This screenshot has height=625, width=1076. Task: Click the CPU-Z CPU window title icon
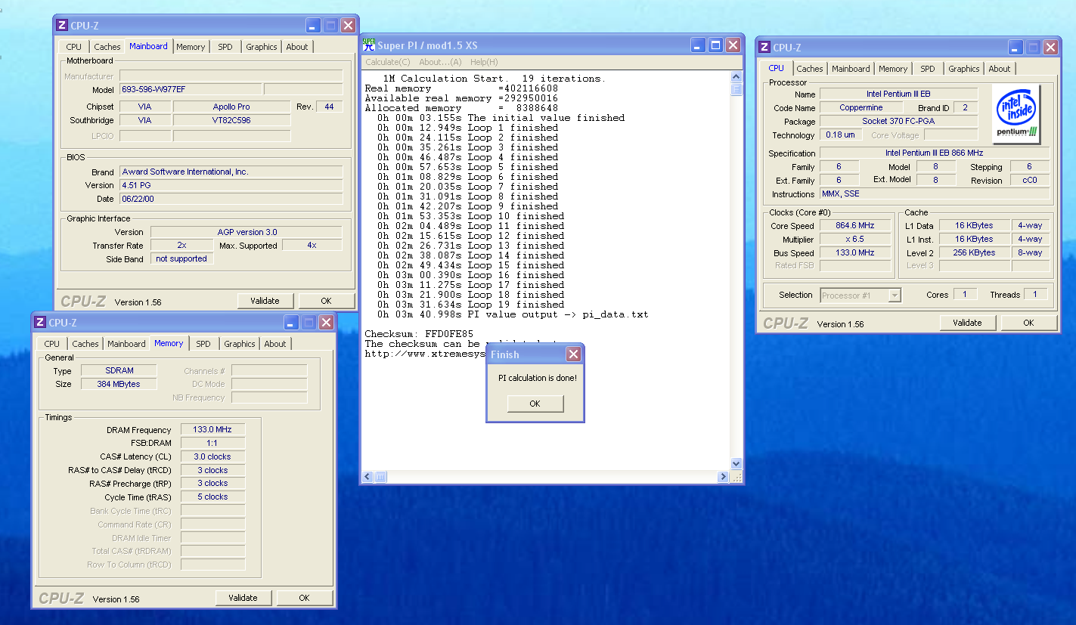pos(764,48)
